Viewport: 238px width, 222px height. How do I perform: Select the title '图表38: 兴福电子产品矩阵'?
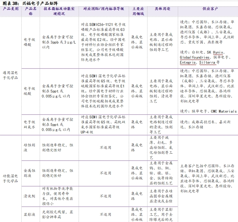pos(30,3)
